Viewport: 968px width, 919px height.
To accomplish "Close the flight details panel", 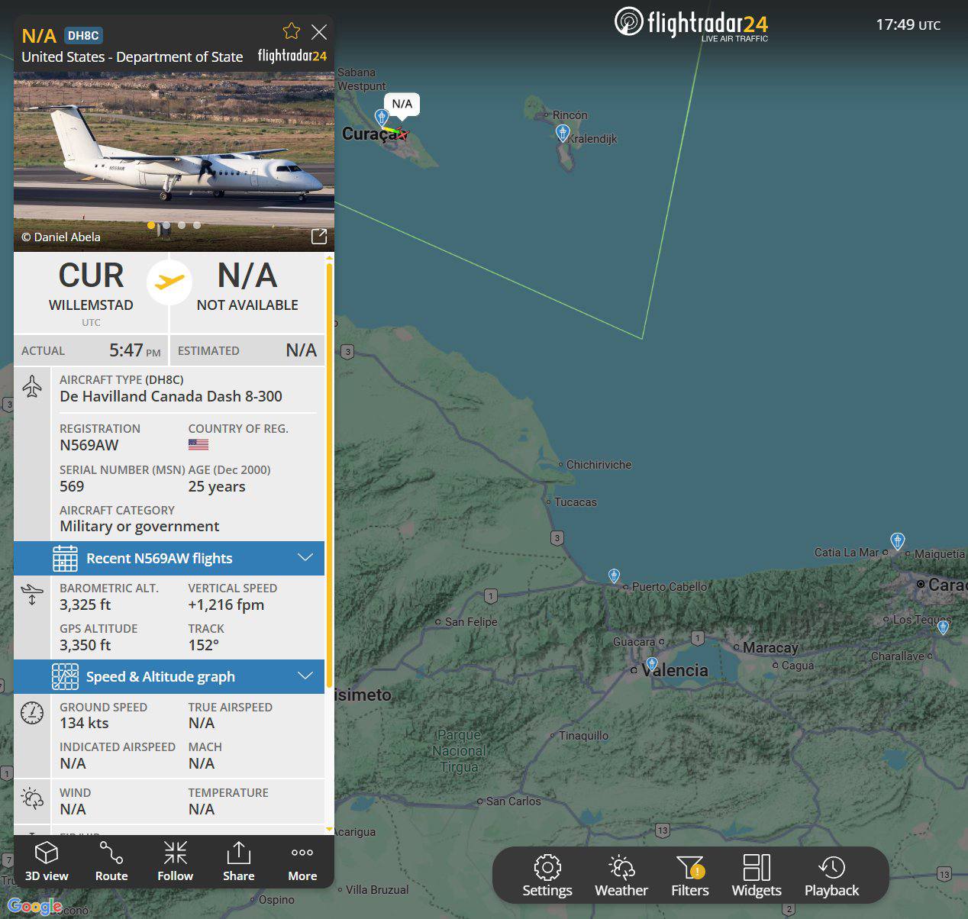I will (319, 32).
